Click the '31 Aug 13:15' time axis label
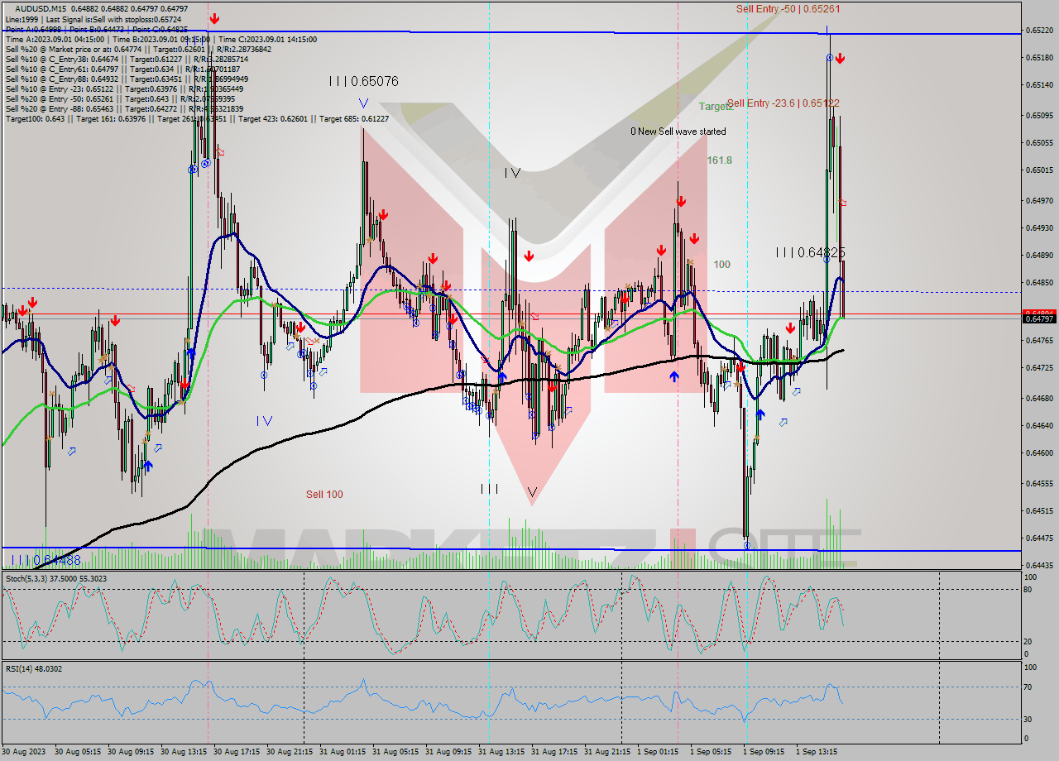 click(501, 752)
